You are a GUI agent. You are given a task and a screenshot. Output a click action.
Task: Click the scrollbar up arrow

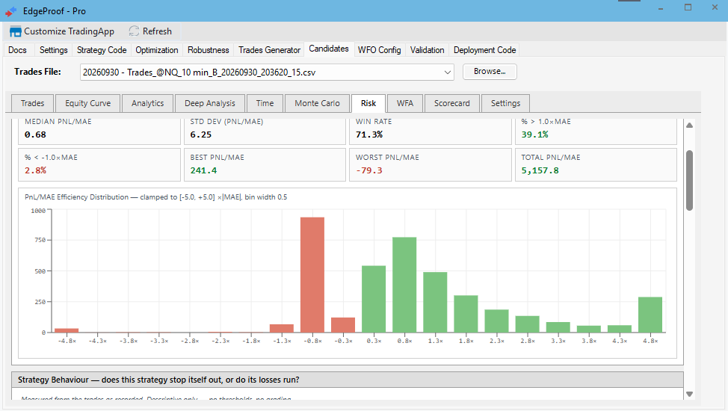pyautogui.click(x=689, y=126)
